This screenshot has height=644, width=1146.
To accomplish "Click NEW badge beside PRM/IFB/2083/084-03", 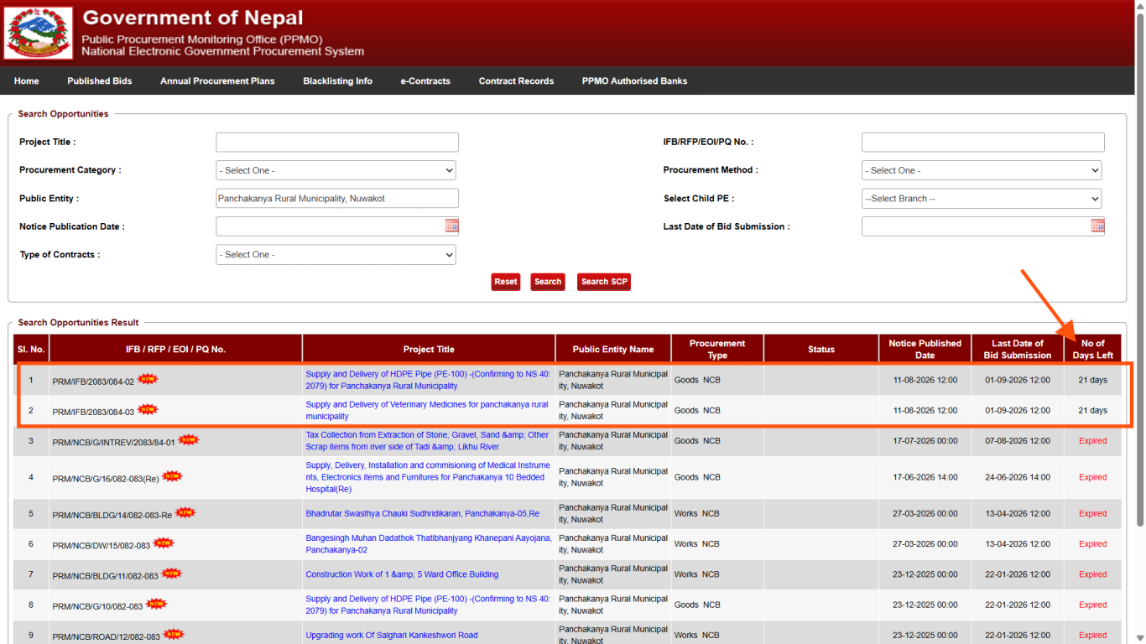I will 148,409.
